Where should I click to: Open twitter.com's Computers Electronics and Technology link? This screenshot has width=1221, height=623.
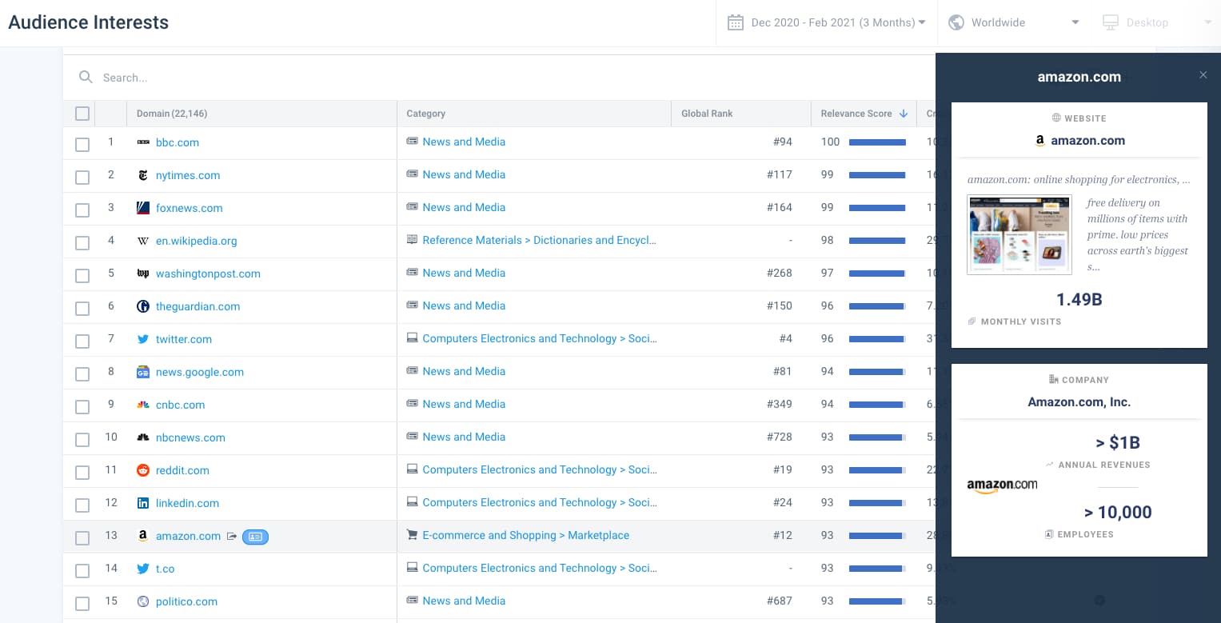[540, 338]
